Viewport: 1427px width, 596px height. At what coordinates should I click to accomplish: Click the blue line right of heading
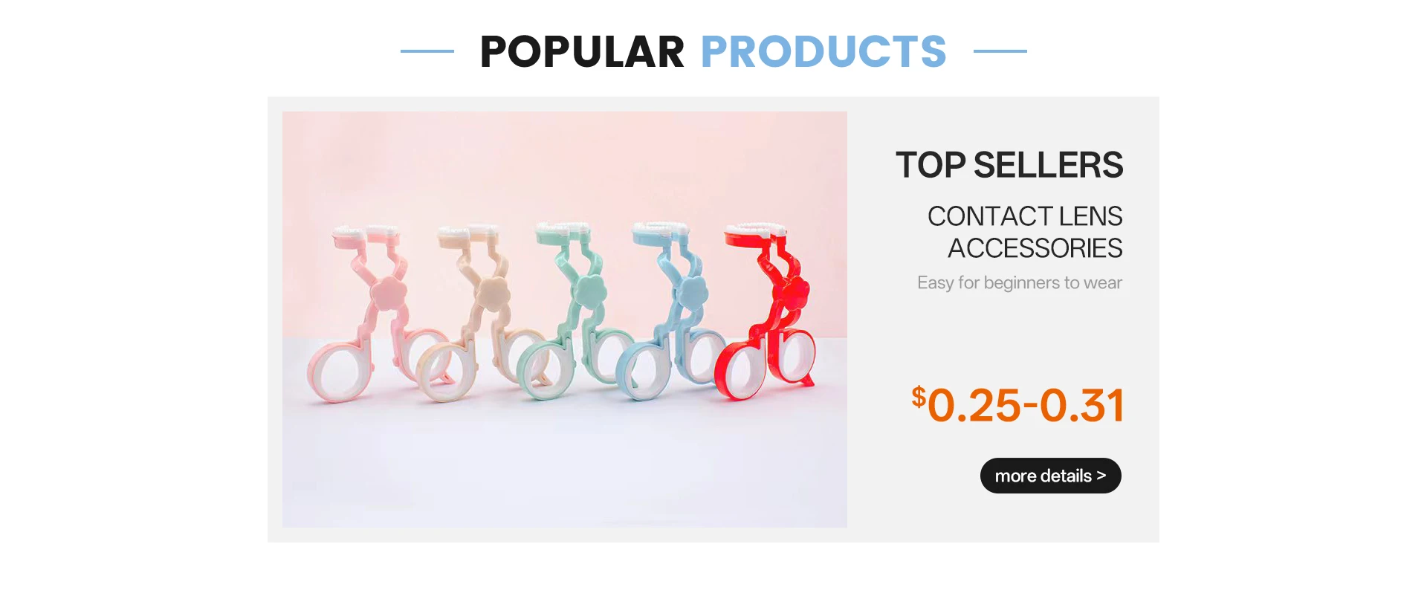coord(1000,51)
